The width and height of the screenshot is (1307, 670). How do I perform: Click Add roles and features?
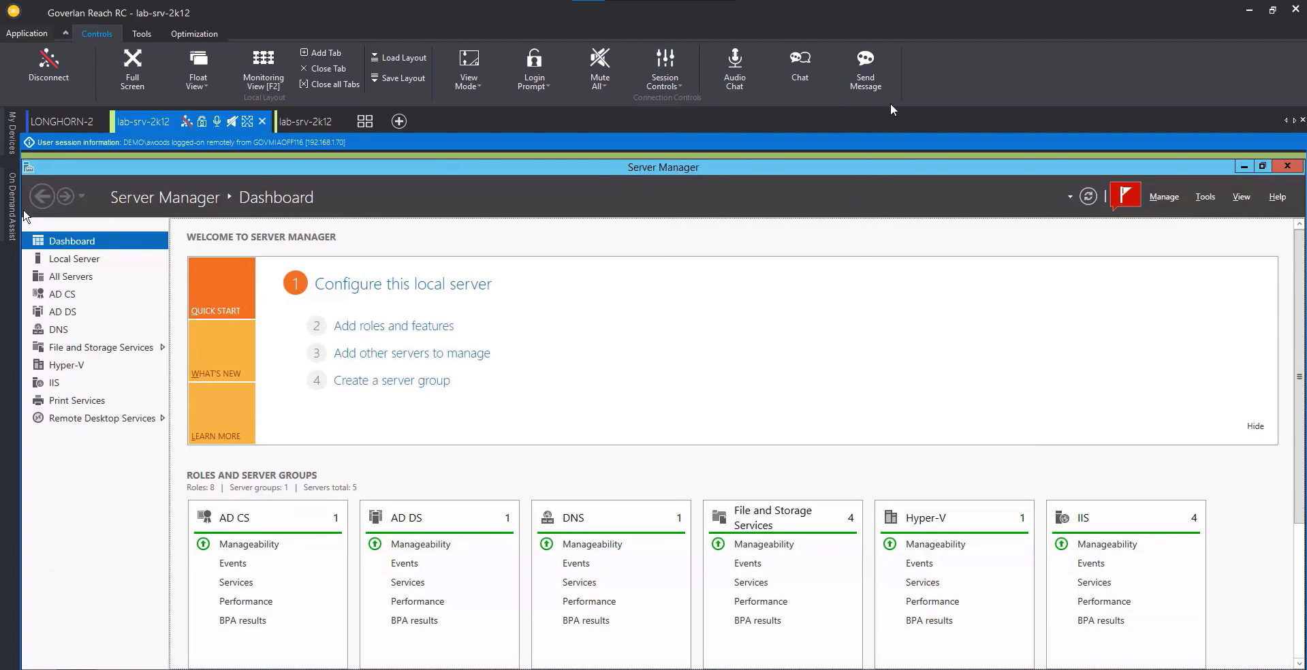coord(394,326)
